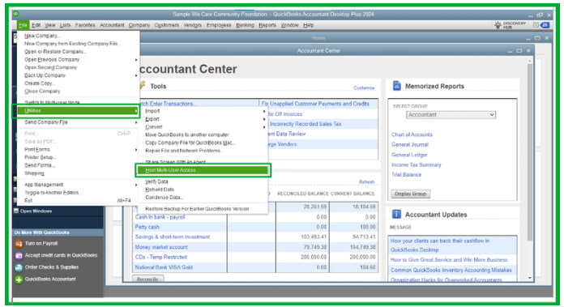564x307 pixels.
Task: Click the Turn on Payroll icon
Action: [x=19, y=244]
